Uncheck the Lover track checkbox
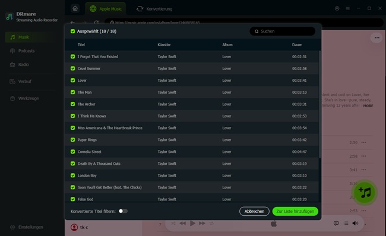This screenshot has width=386, height=236. (72, 81)
